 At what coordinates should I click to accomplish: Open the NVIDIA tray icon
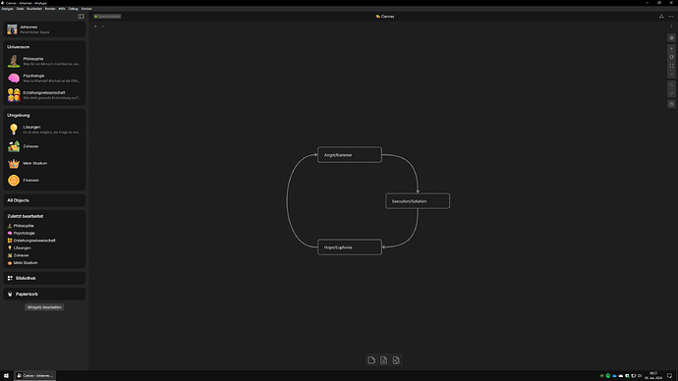(x=601, y=376)
